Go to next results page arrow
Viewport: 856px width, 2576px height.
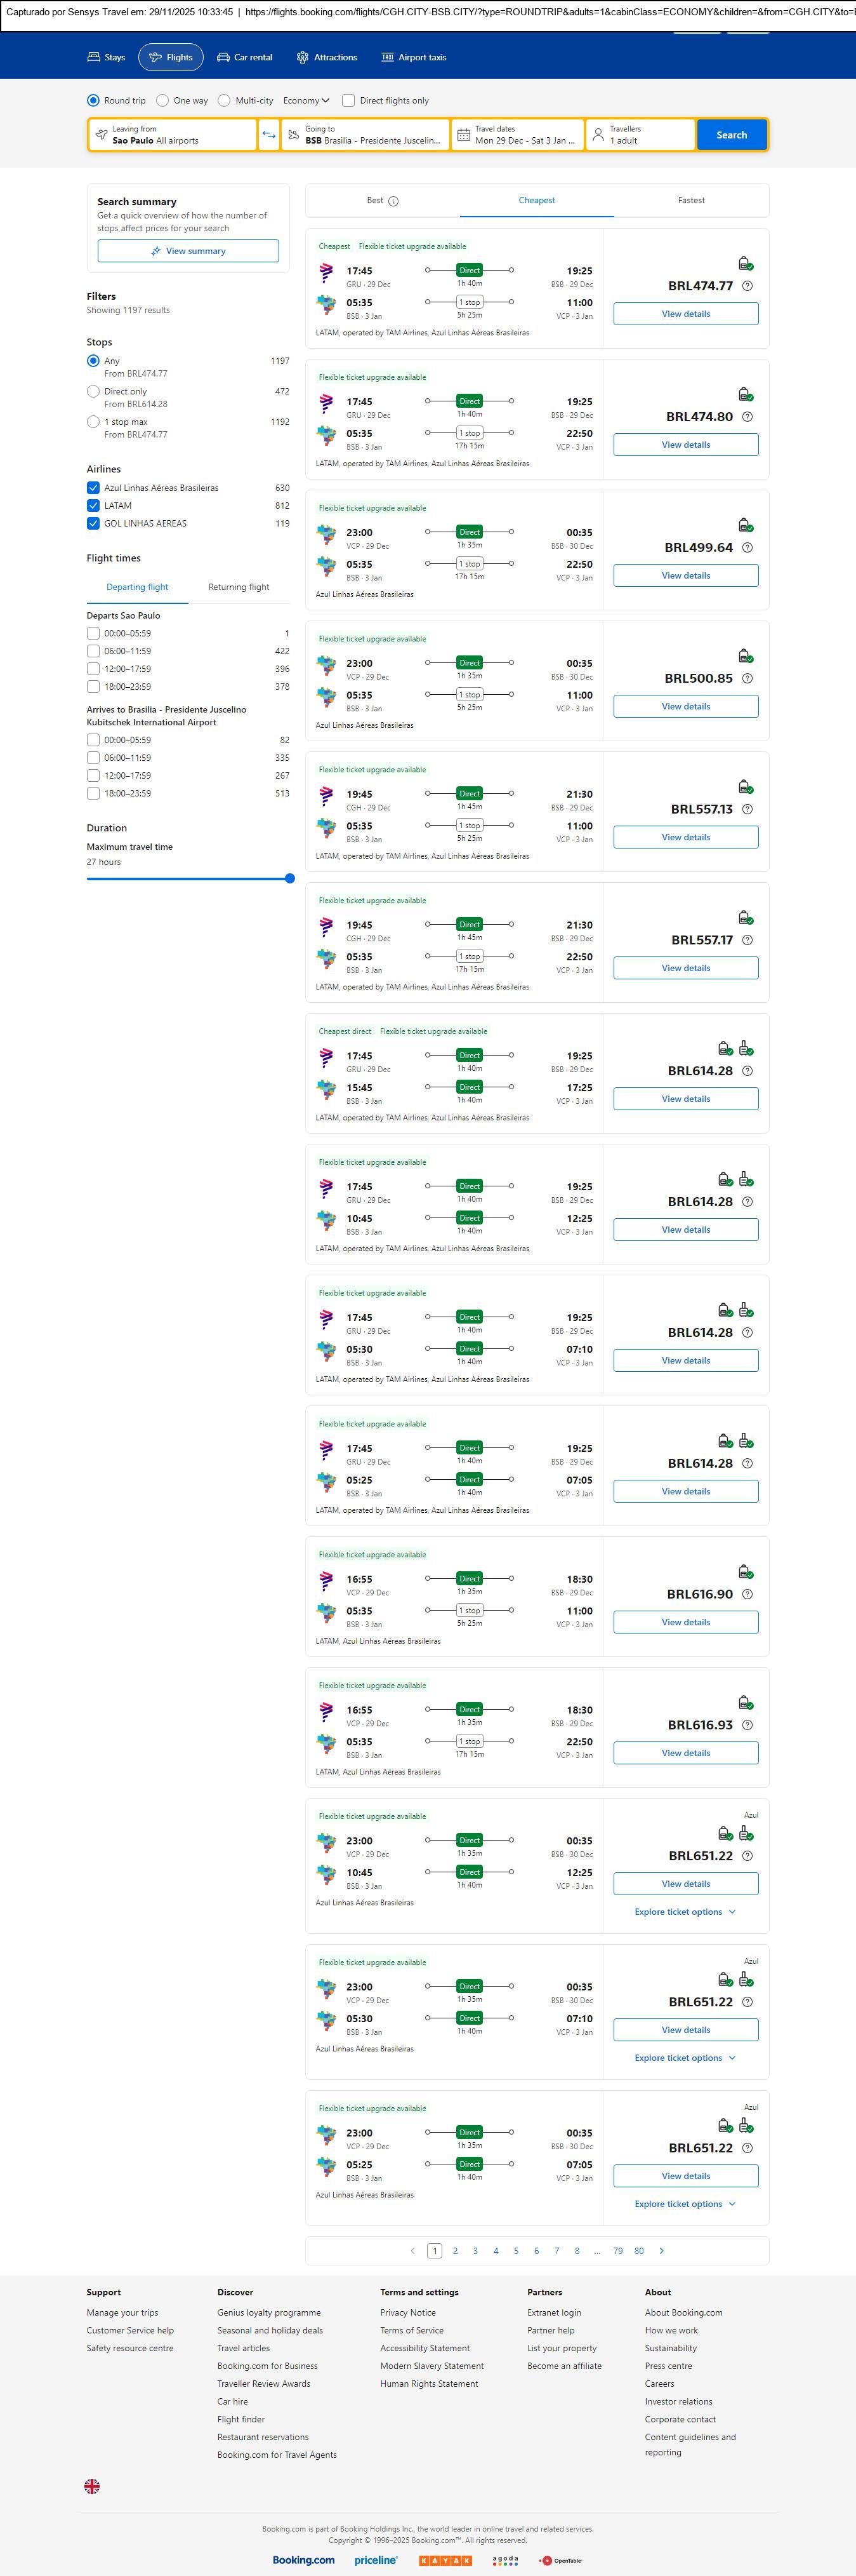(x=661, y=2250)
